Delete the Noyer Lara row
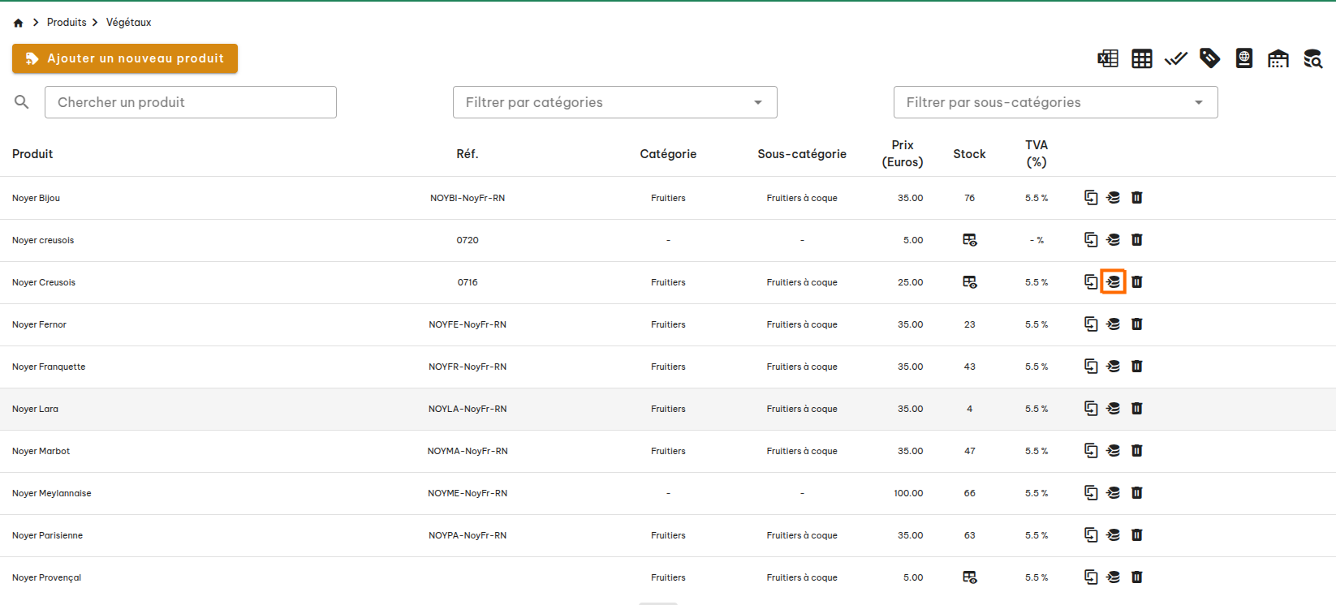Viewport: 1336px width, 605px height. [x=1137, y=409]
